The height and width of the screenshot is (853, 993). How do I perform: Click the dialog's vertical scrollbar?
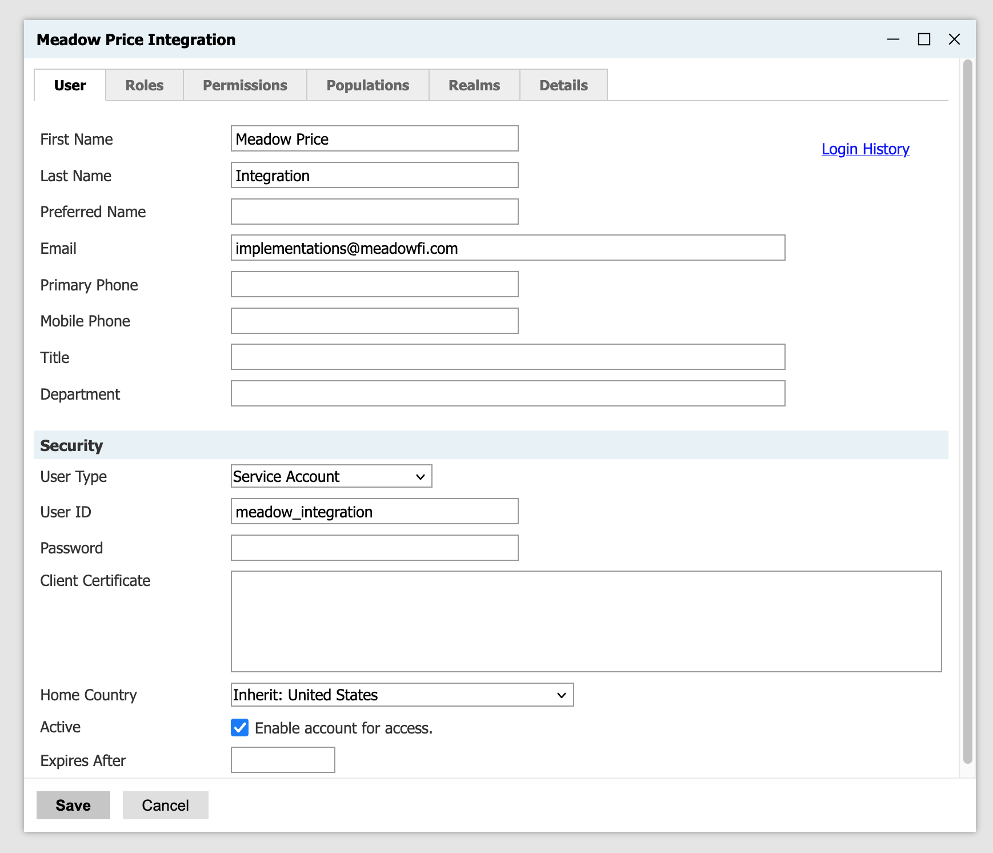967,412
